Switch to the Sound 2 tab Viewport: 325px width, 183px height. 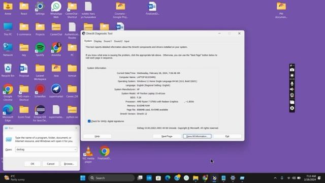118,41
